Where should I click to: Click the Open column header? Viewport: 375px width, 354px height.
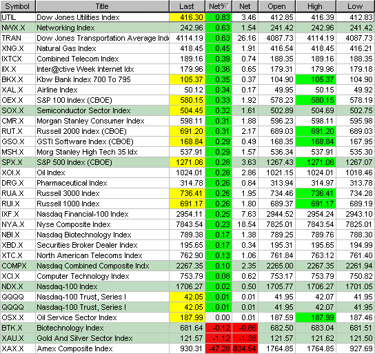pos(276,6)
